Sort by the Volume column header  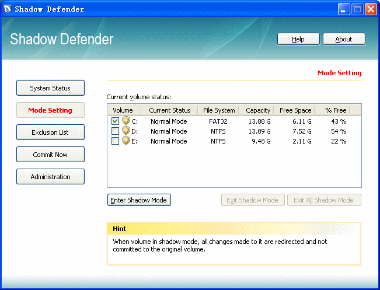pos(124,110)
